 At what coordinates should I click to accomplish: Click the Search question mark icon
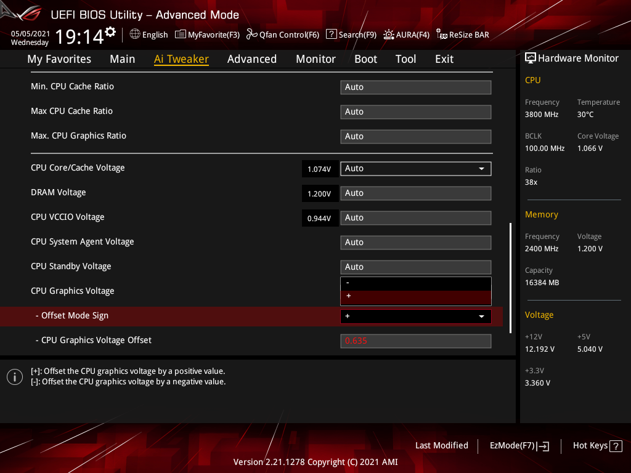(331, 34)
